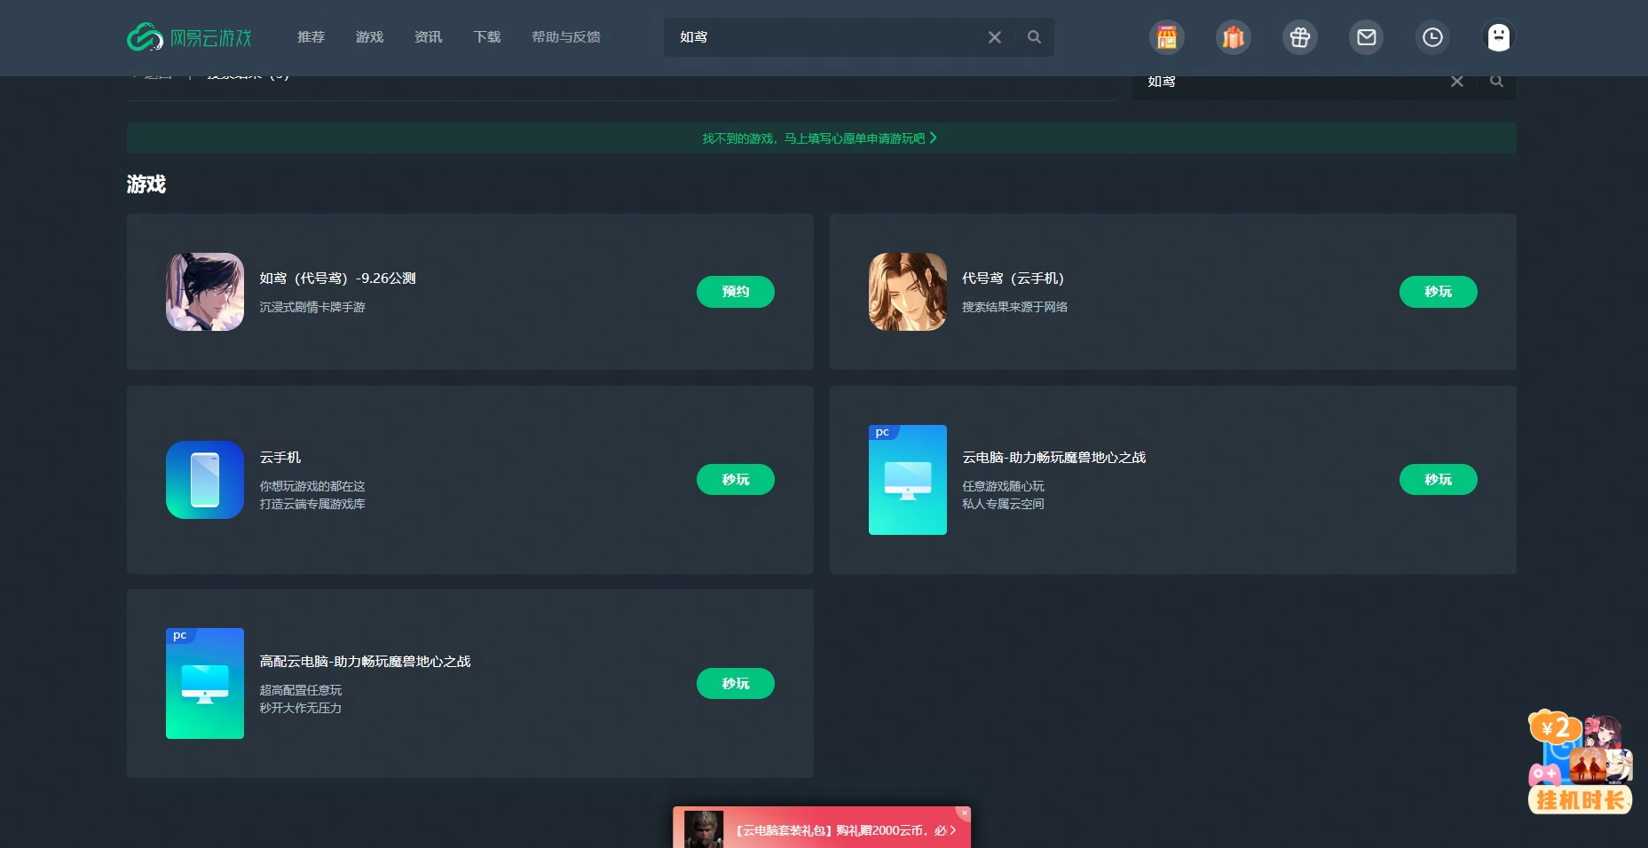Click the gift package icon in header
The image size is (1648, 848).
point(1299,37)
